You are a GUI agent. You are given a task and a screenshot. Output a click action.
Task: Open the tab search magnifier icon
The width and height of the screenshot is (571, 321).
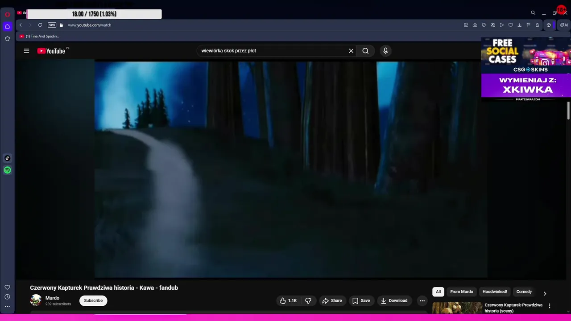[x=533, y=13]
